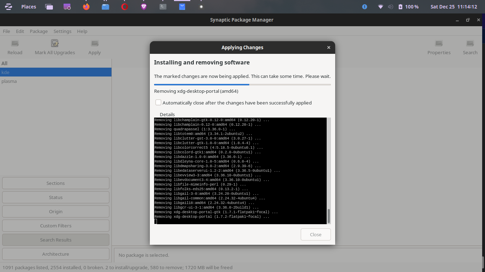Launch Opera browser from the panel
Screen dimensions: 485x272
125,7
